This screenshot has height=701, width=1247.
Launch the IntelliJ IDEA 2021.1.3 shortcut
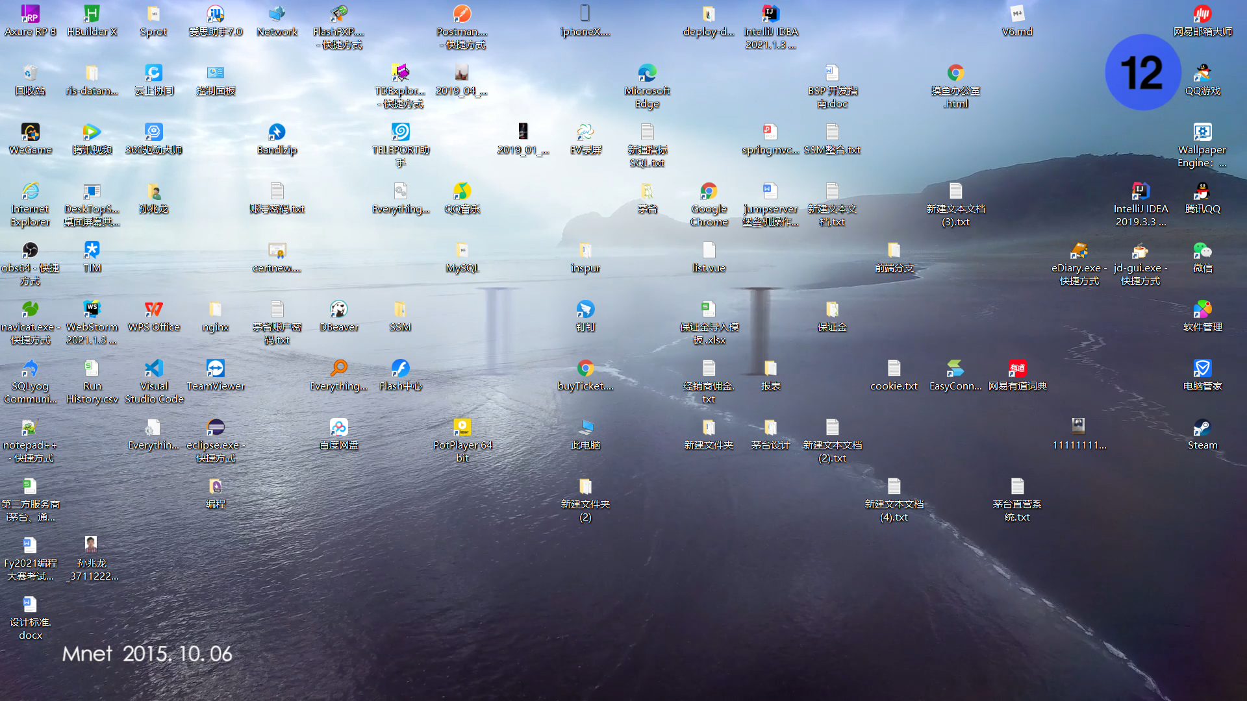(771, 27)
